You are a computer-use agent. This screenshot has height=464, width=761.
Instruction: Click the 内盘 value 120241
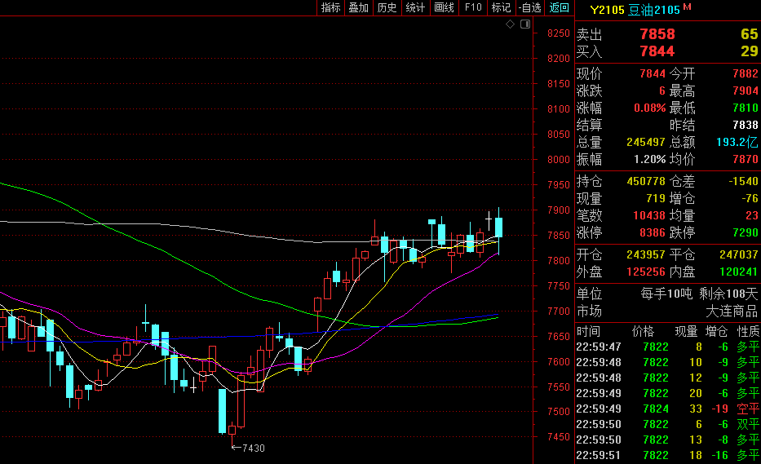[739, 272]
